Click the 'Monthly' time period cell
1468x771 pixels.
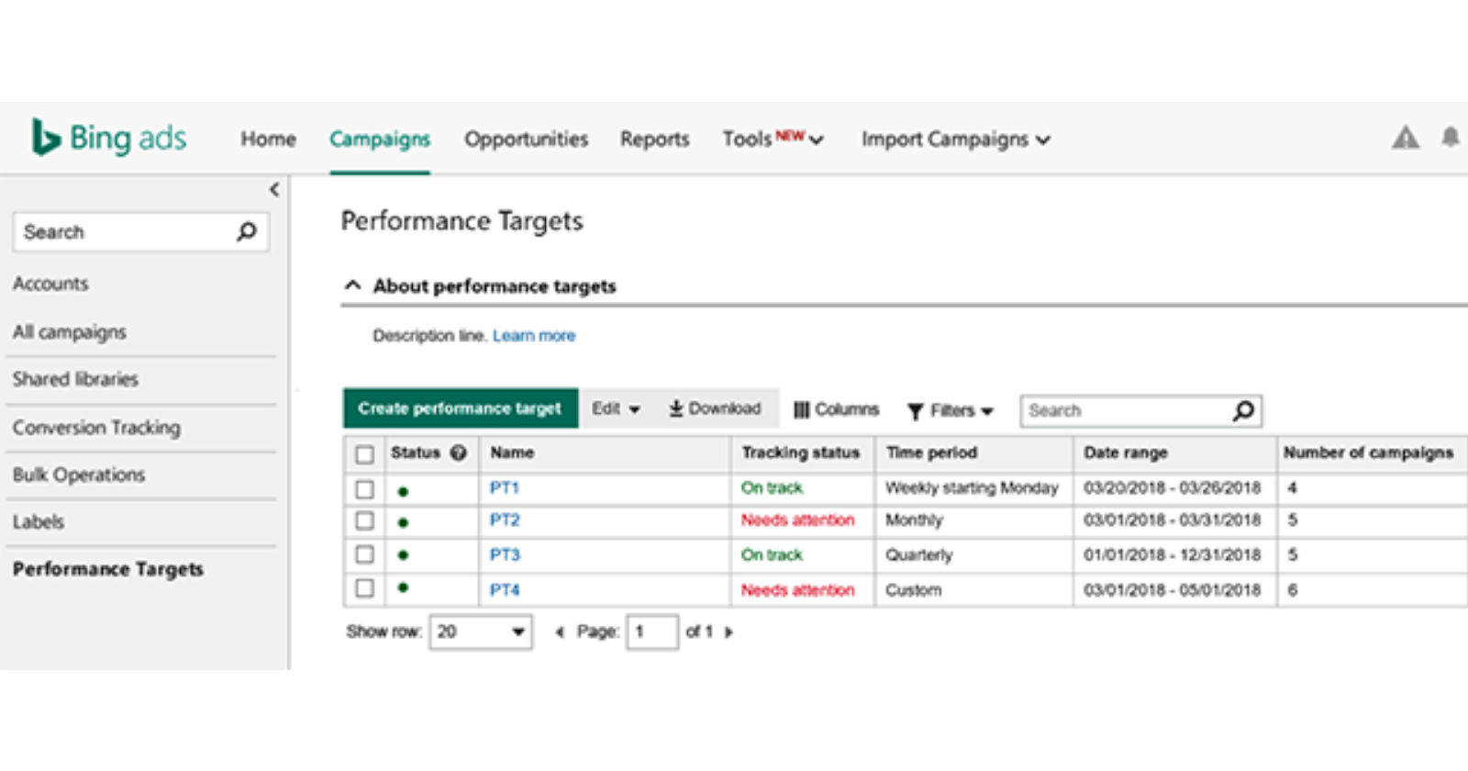tap(914, 520)
